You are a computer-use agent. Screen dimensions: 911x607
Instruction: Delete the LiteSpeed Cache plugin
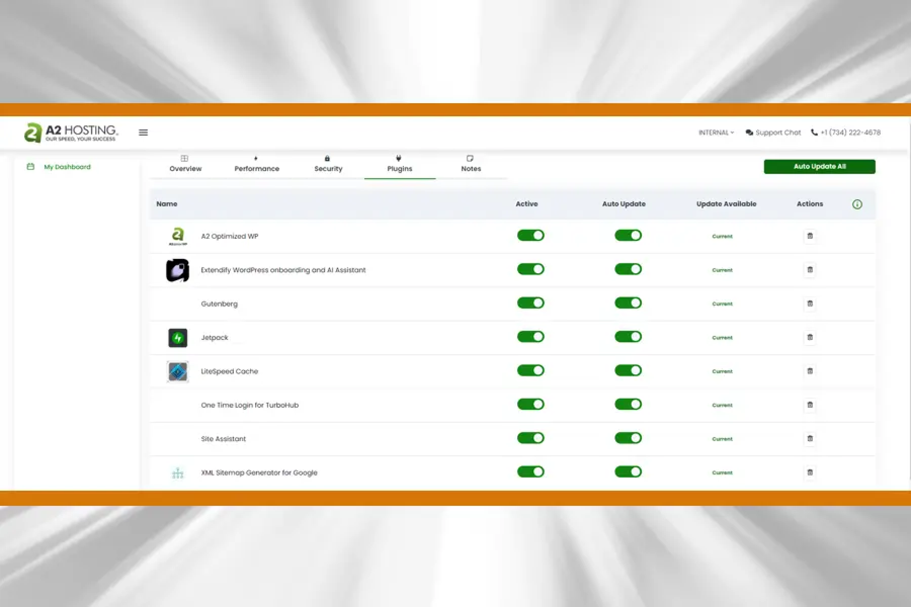pyautogui.click(x=810, y=371)
